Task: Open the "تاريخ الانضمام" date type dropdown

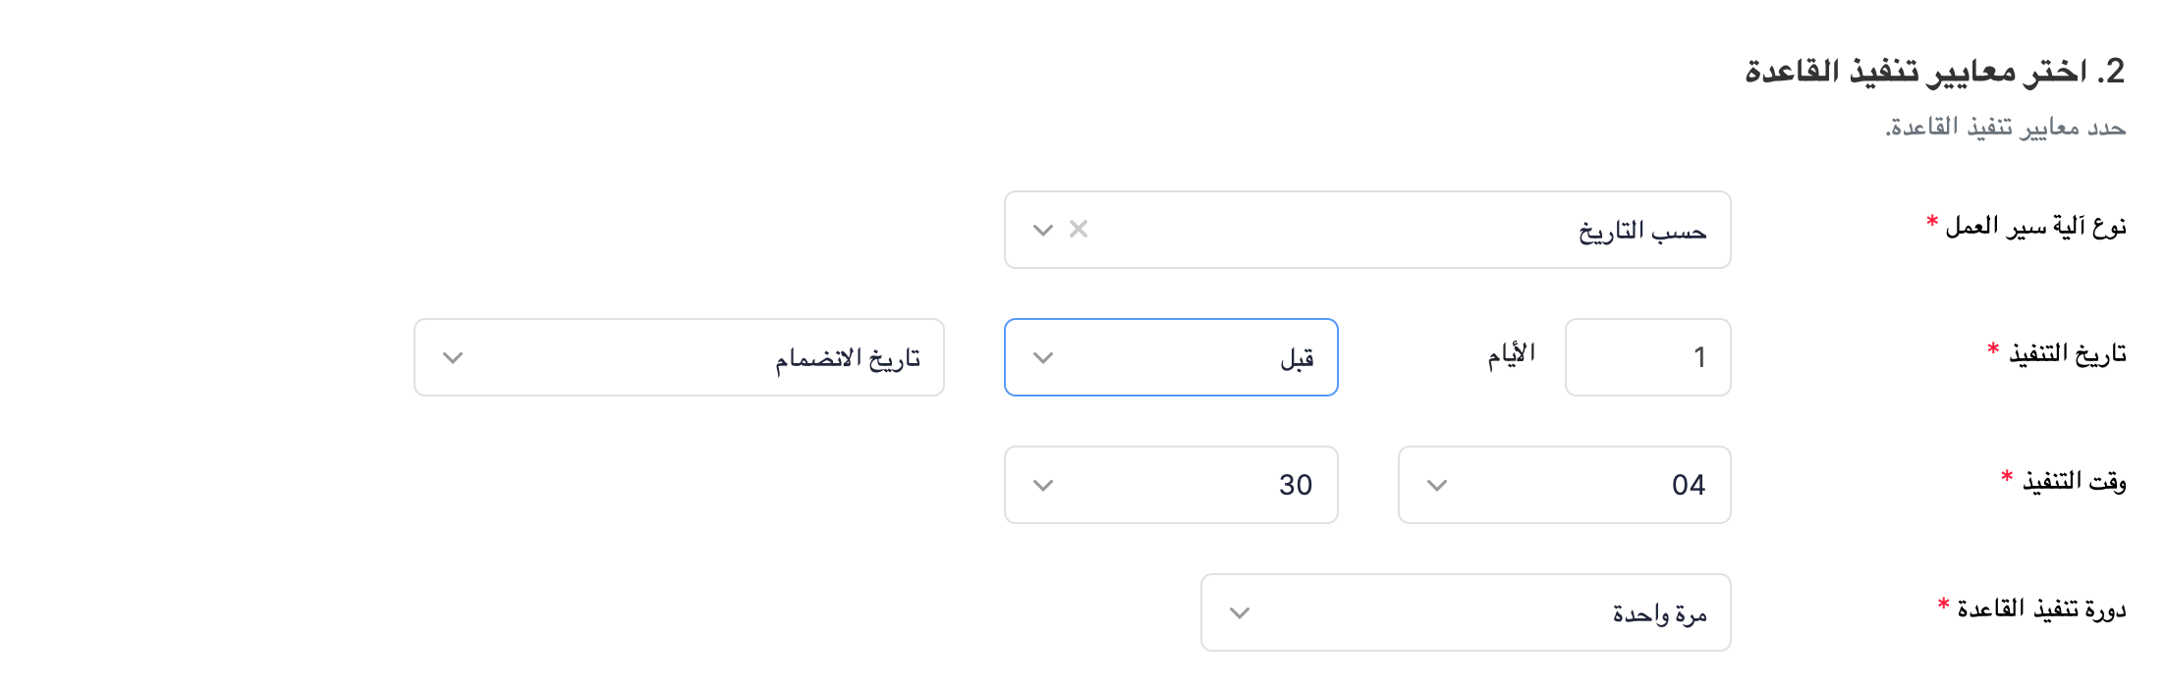Action: [678, 356]
